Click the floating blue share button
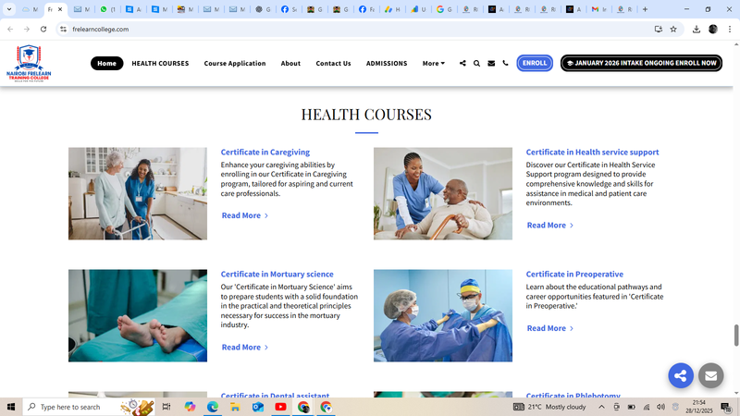Screen dimensions: 740x416 681,375
